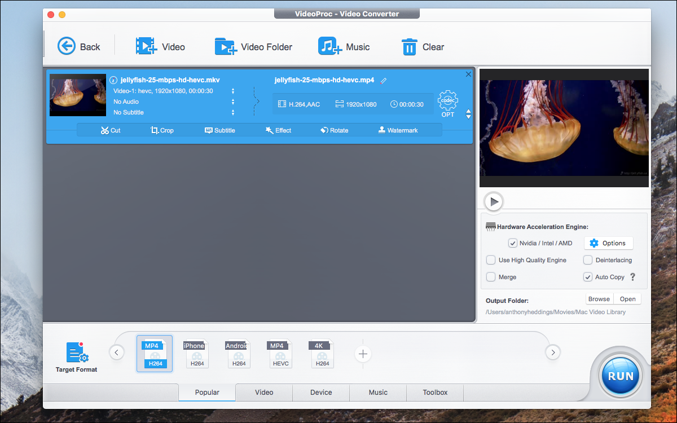Open the Toolbox tab
Viewport: 677px width, 423px height.
(434, 393)
